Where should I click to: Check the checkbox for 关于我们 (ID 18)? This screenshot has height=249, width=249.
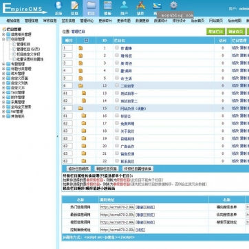coord(117,131)
